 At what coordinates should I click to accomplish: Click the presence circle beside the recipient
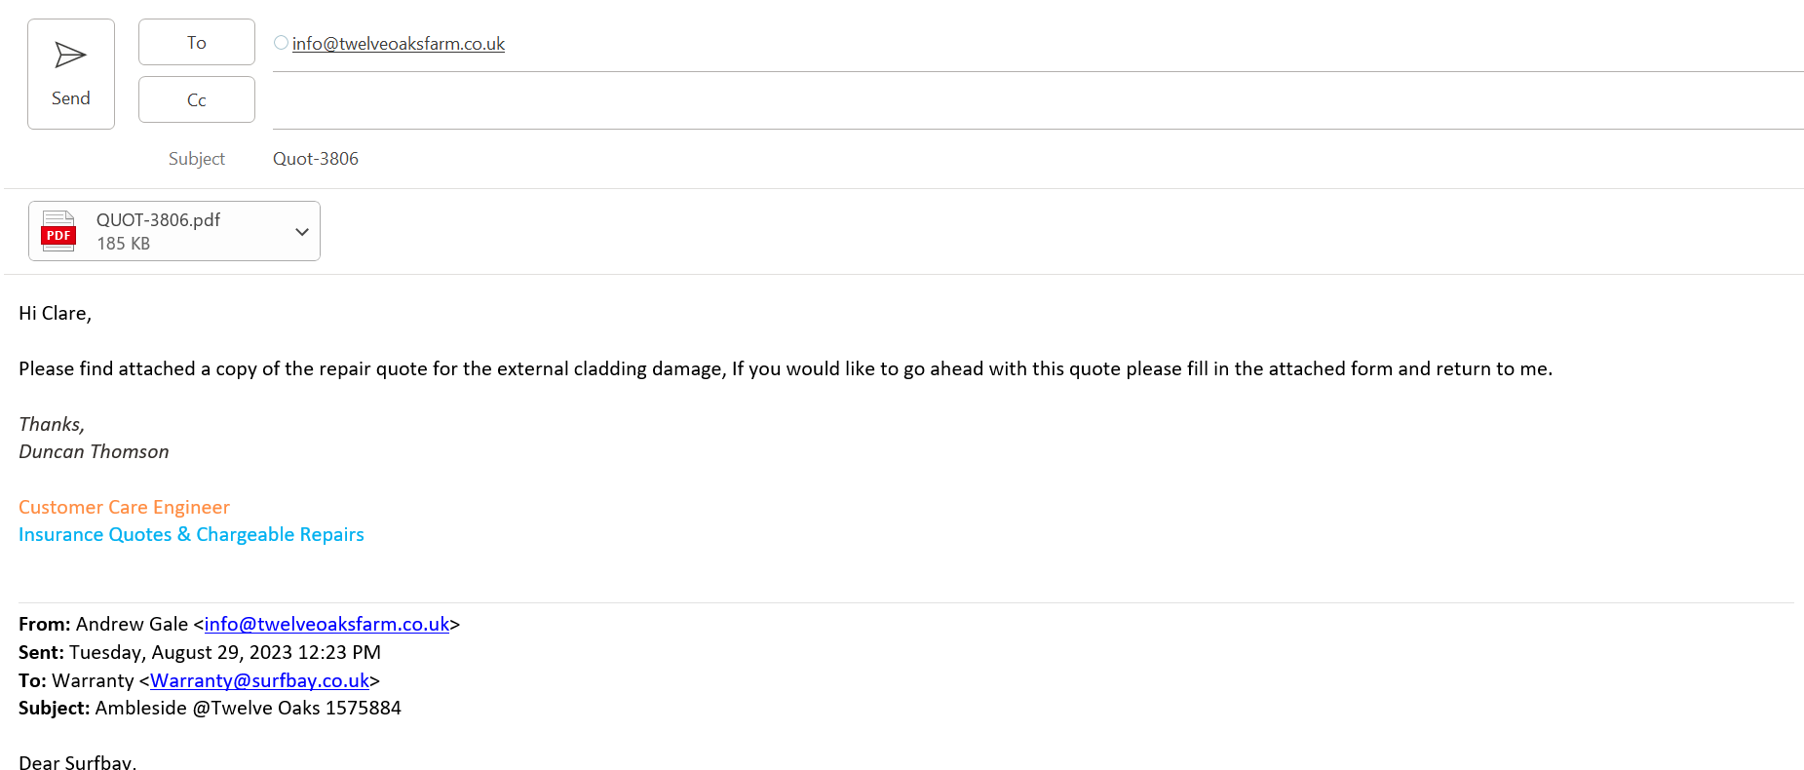pyautogui.click(x=281, y=43)
